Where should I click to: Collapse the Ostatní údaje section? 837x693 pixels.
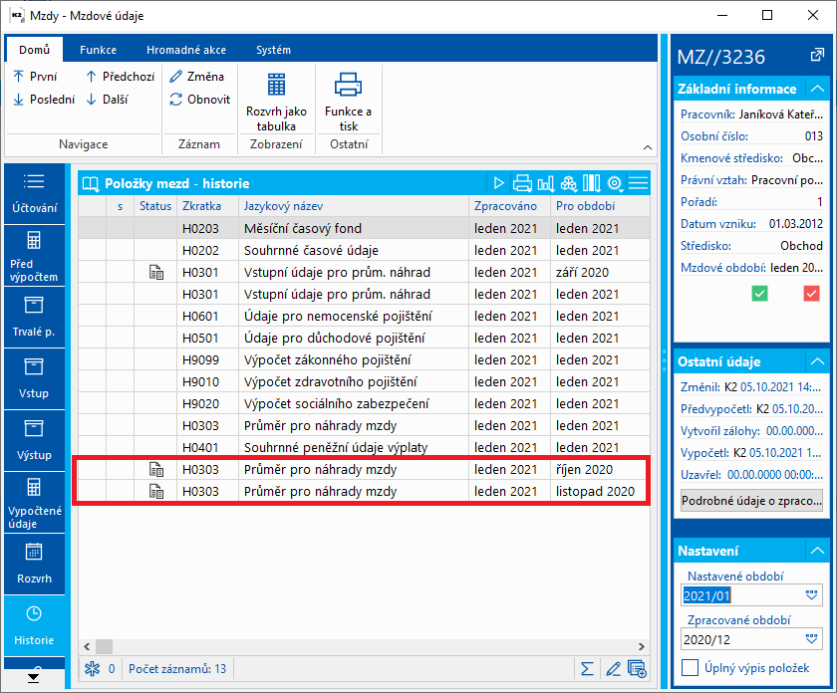817,361
